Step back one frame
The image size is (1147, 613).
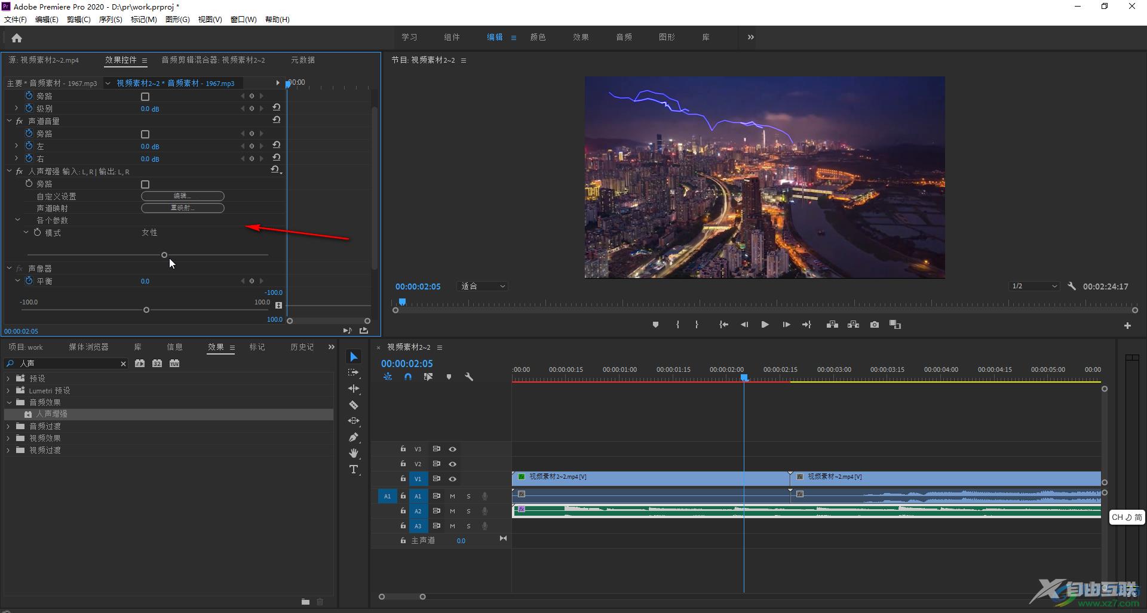(x=744, y=325)
